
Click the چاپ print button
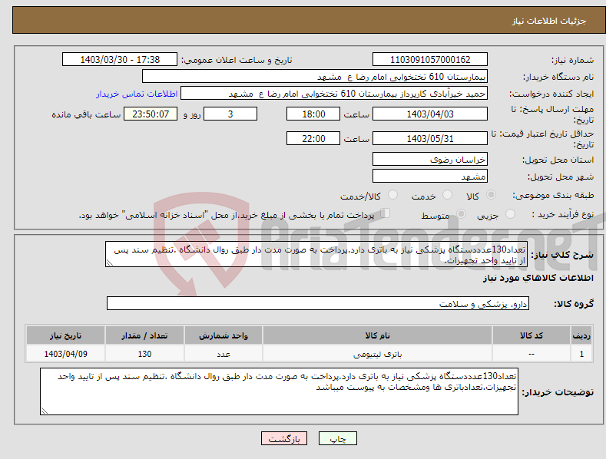(x=337, y=438)
